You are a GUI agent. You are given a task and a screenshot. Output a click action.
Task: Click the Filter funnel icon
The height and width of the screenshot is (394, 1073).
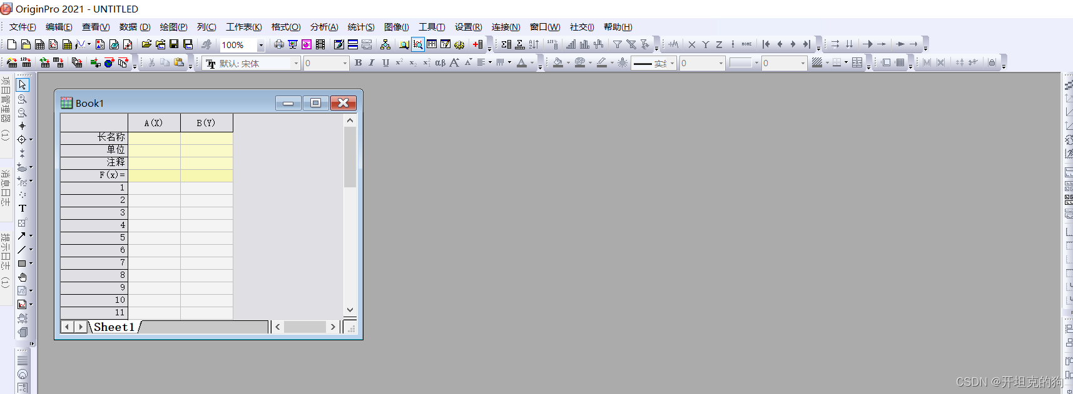[617, 44]
